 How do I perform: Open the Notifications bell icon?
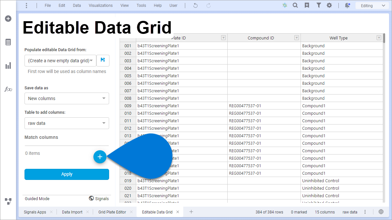[348, 6]
